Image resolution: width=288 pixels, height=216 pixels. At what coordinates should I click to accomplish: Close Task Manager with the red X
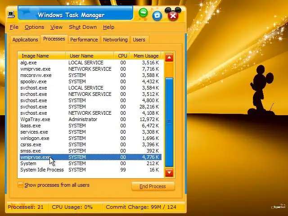173,16
